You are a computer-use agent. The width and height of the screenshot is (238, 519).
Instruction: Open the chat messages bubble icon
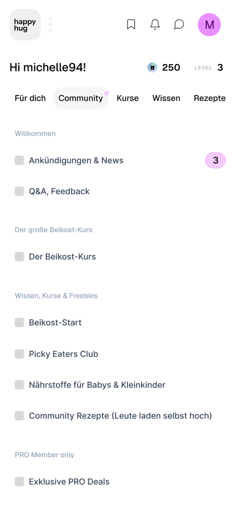pos(179,25)
